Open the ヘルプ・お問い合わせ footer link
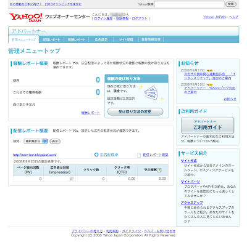Image resolution: width=247 pixels, height=242 pixels. coord(160,231)
